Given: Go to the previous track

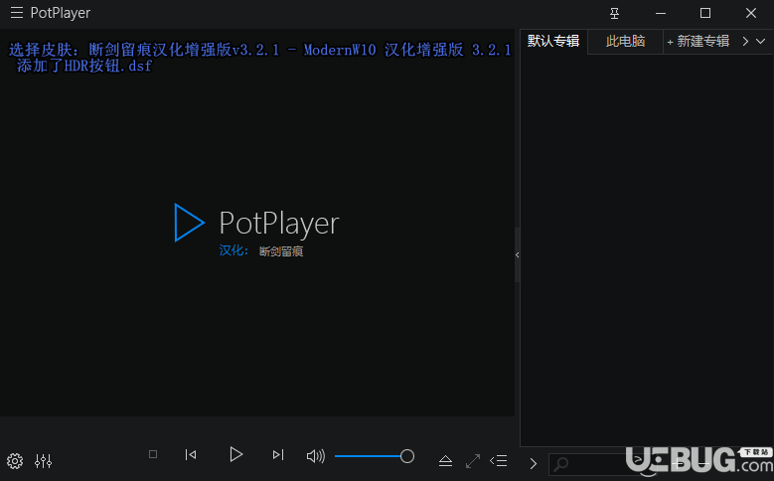Looking at the screenshot, I should pyautogui.click(x=191, y=454).
